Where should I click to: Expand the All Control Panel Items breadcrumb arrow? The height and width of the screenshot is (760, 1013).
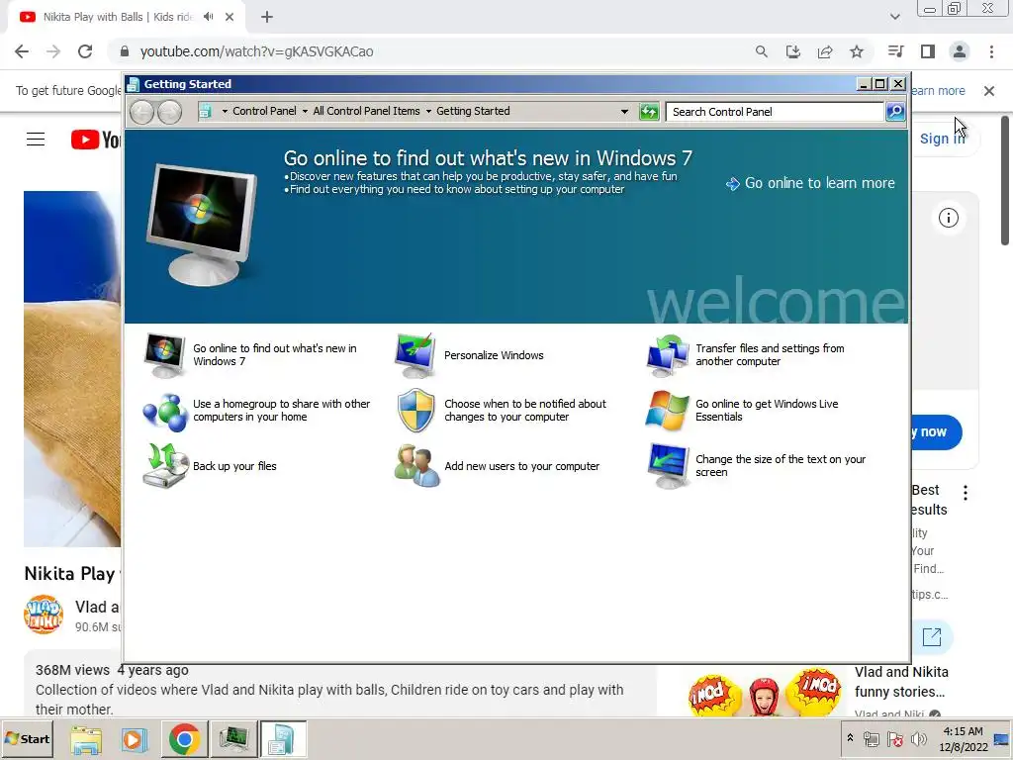428,111
